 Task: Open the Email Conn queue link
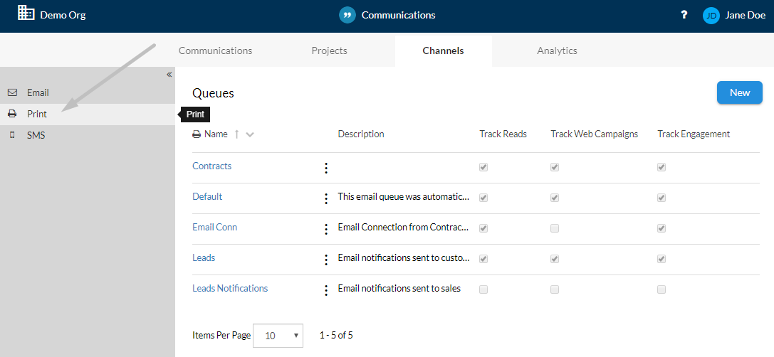pos(215,228)
